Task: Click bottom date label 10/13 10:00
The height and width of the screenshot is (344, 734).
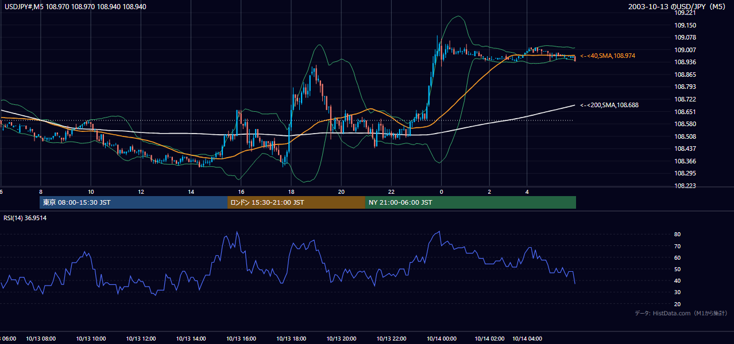Action: (91, 338)
